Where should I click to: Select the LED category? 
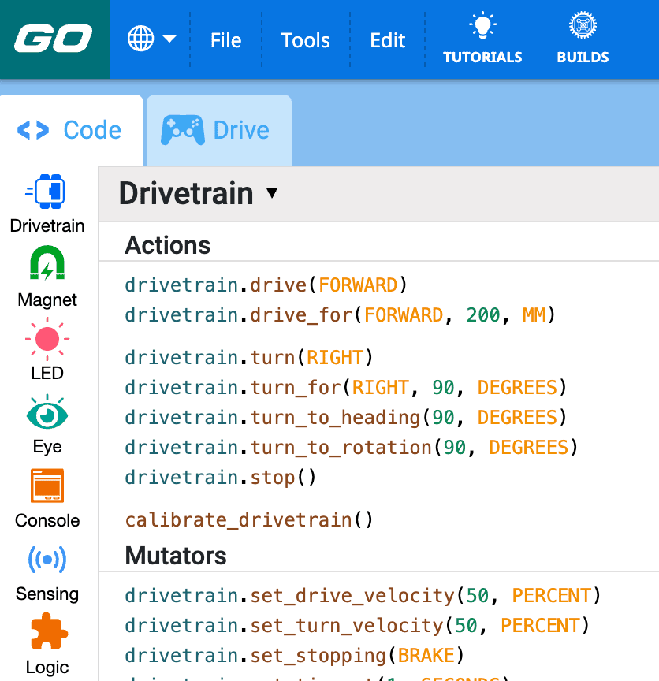click(x=47, y=351)
